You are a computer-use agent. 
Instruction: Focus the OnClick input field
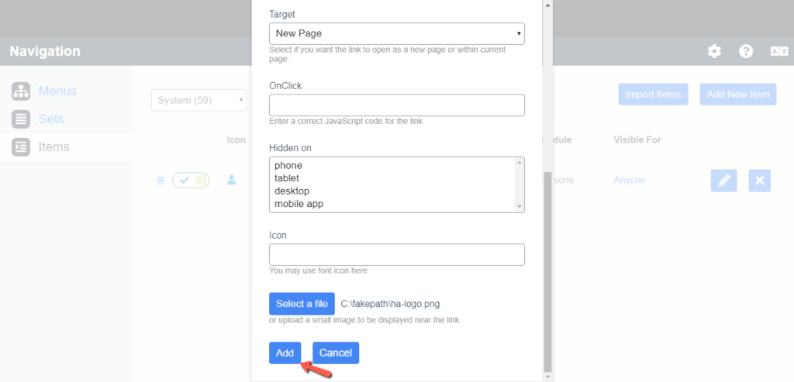tap(396, 105)
